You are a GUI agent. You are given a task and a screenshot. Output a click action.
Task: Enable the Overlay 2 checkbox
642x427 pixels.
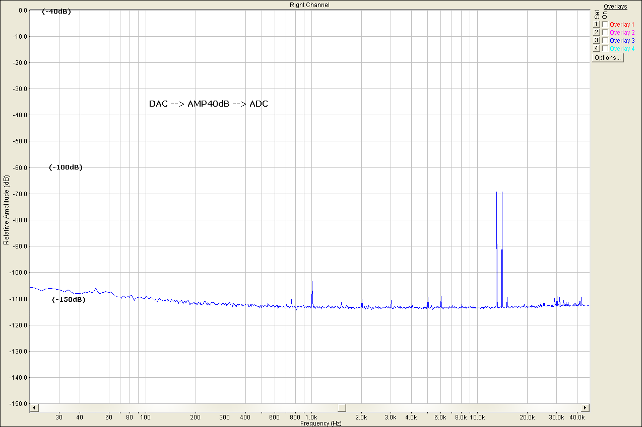point(605,32)
